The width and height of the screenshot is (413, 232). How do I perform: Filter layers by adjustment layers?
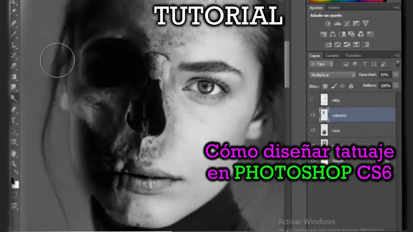click(x=355, y=64)
